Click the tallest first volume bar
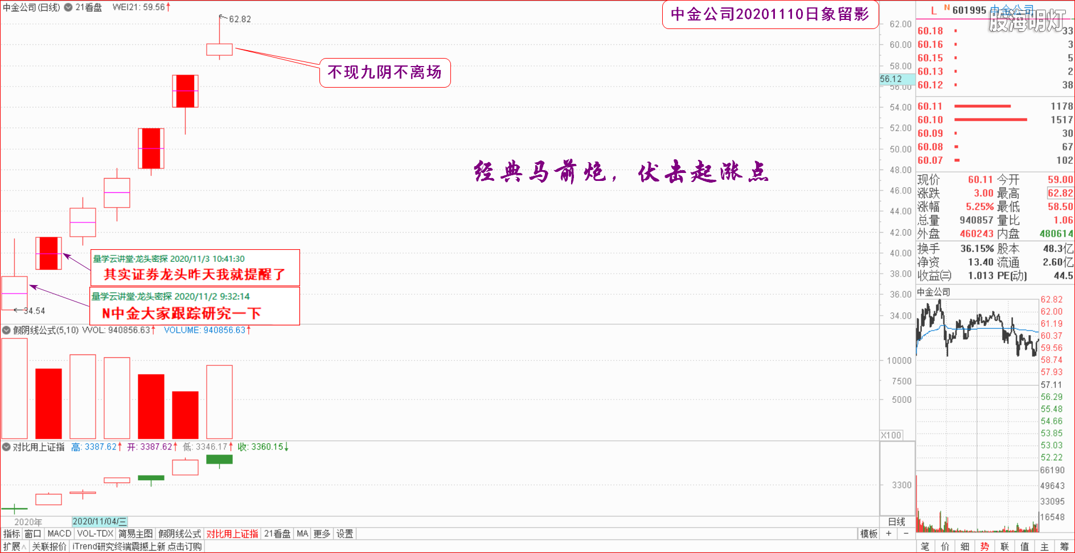Viewport: 1075px width, 553px height. click(x=14, y=389)
